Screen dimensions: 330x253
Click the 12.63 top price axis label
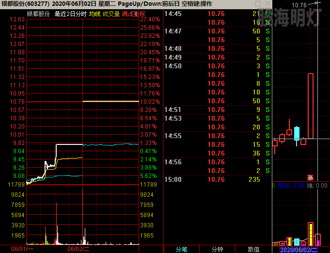17,19
